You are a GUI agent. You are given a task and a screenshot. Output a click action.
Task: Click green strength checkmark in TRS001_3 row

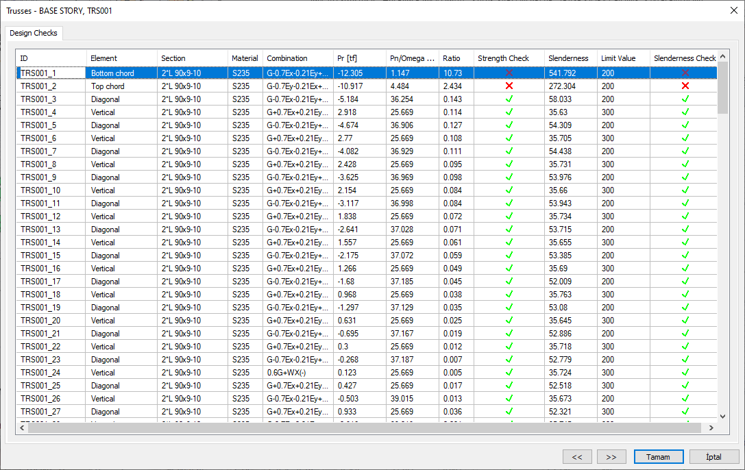509,99
